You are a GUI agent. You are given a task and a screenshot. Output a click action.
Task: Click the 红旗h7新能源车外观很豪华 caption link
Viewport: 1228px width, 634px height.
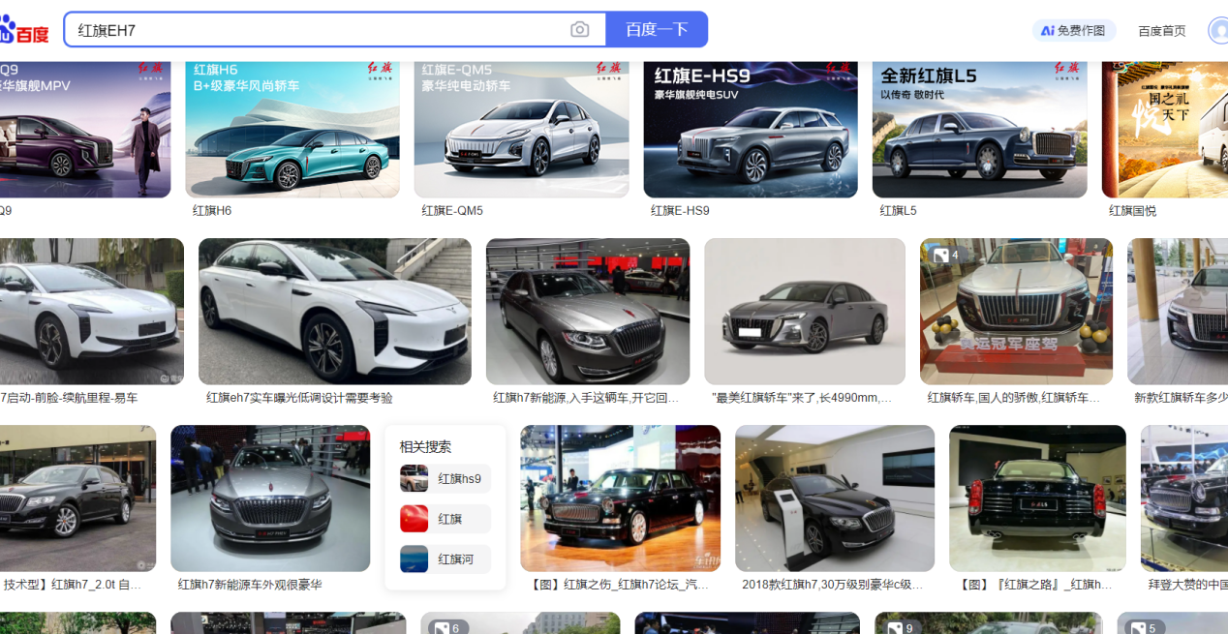click(x=250, y=585)
